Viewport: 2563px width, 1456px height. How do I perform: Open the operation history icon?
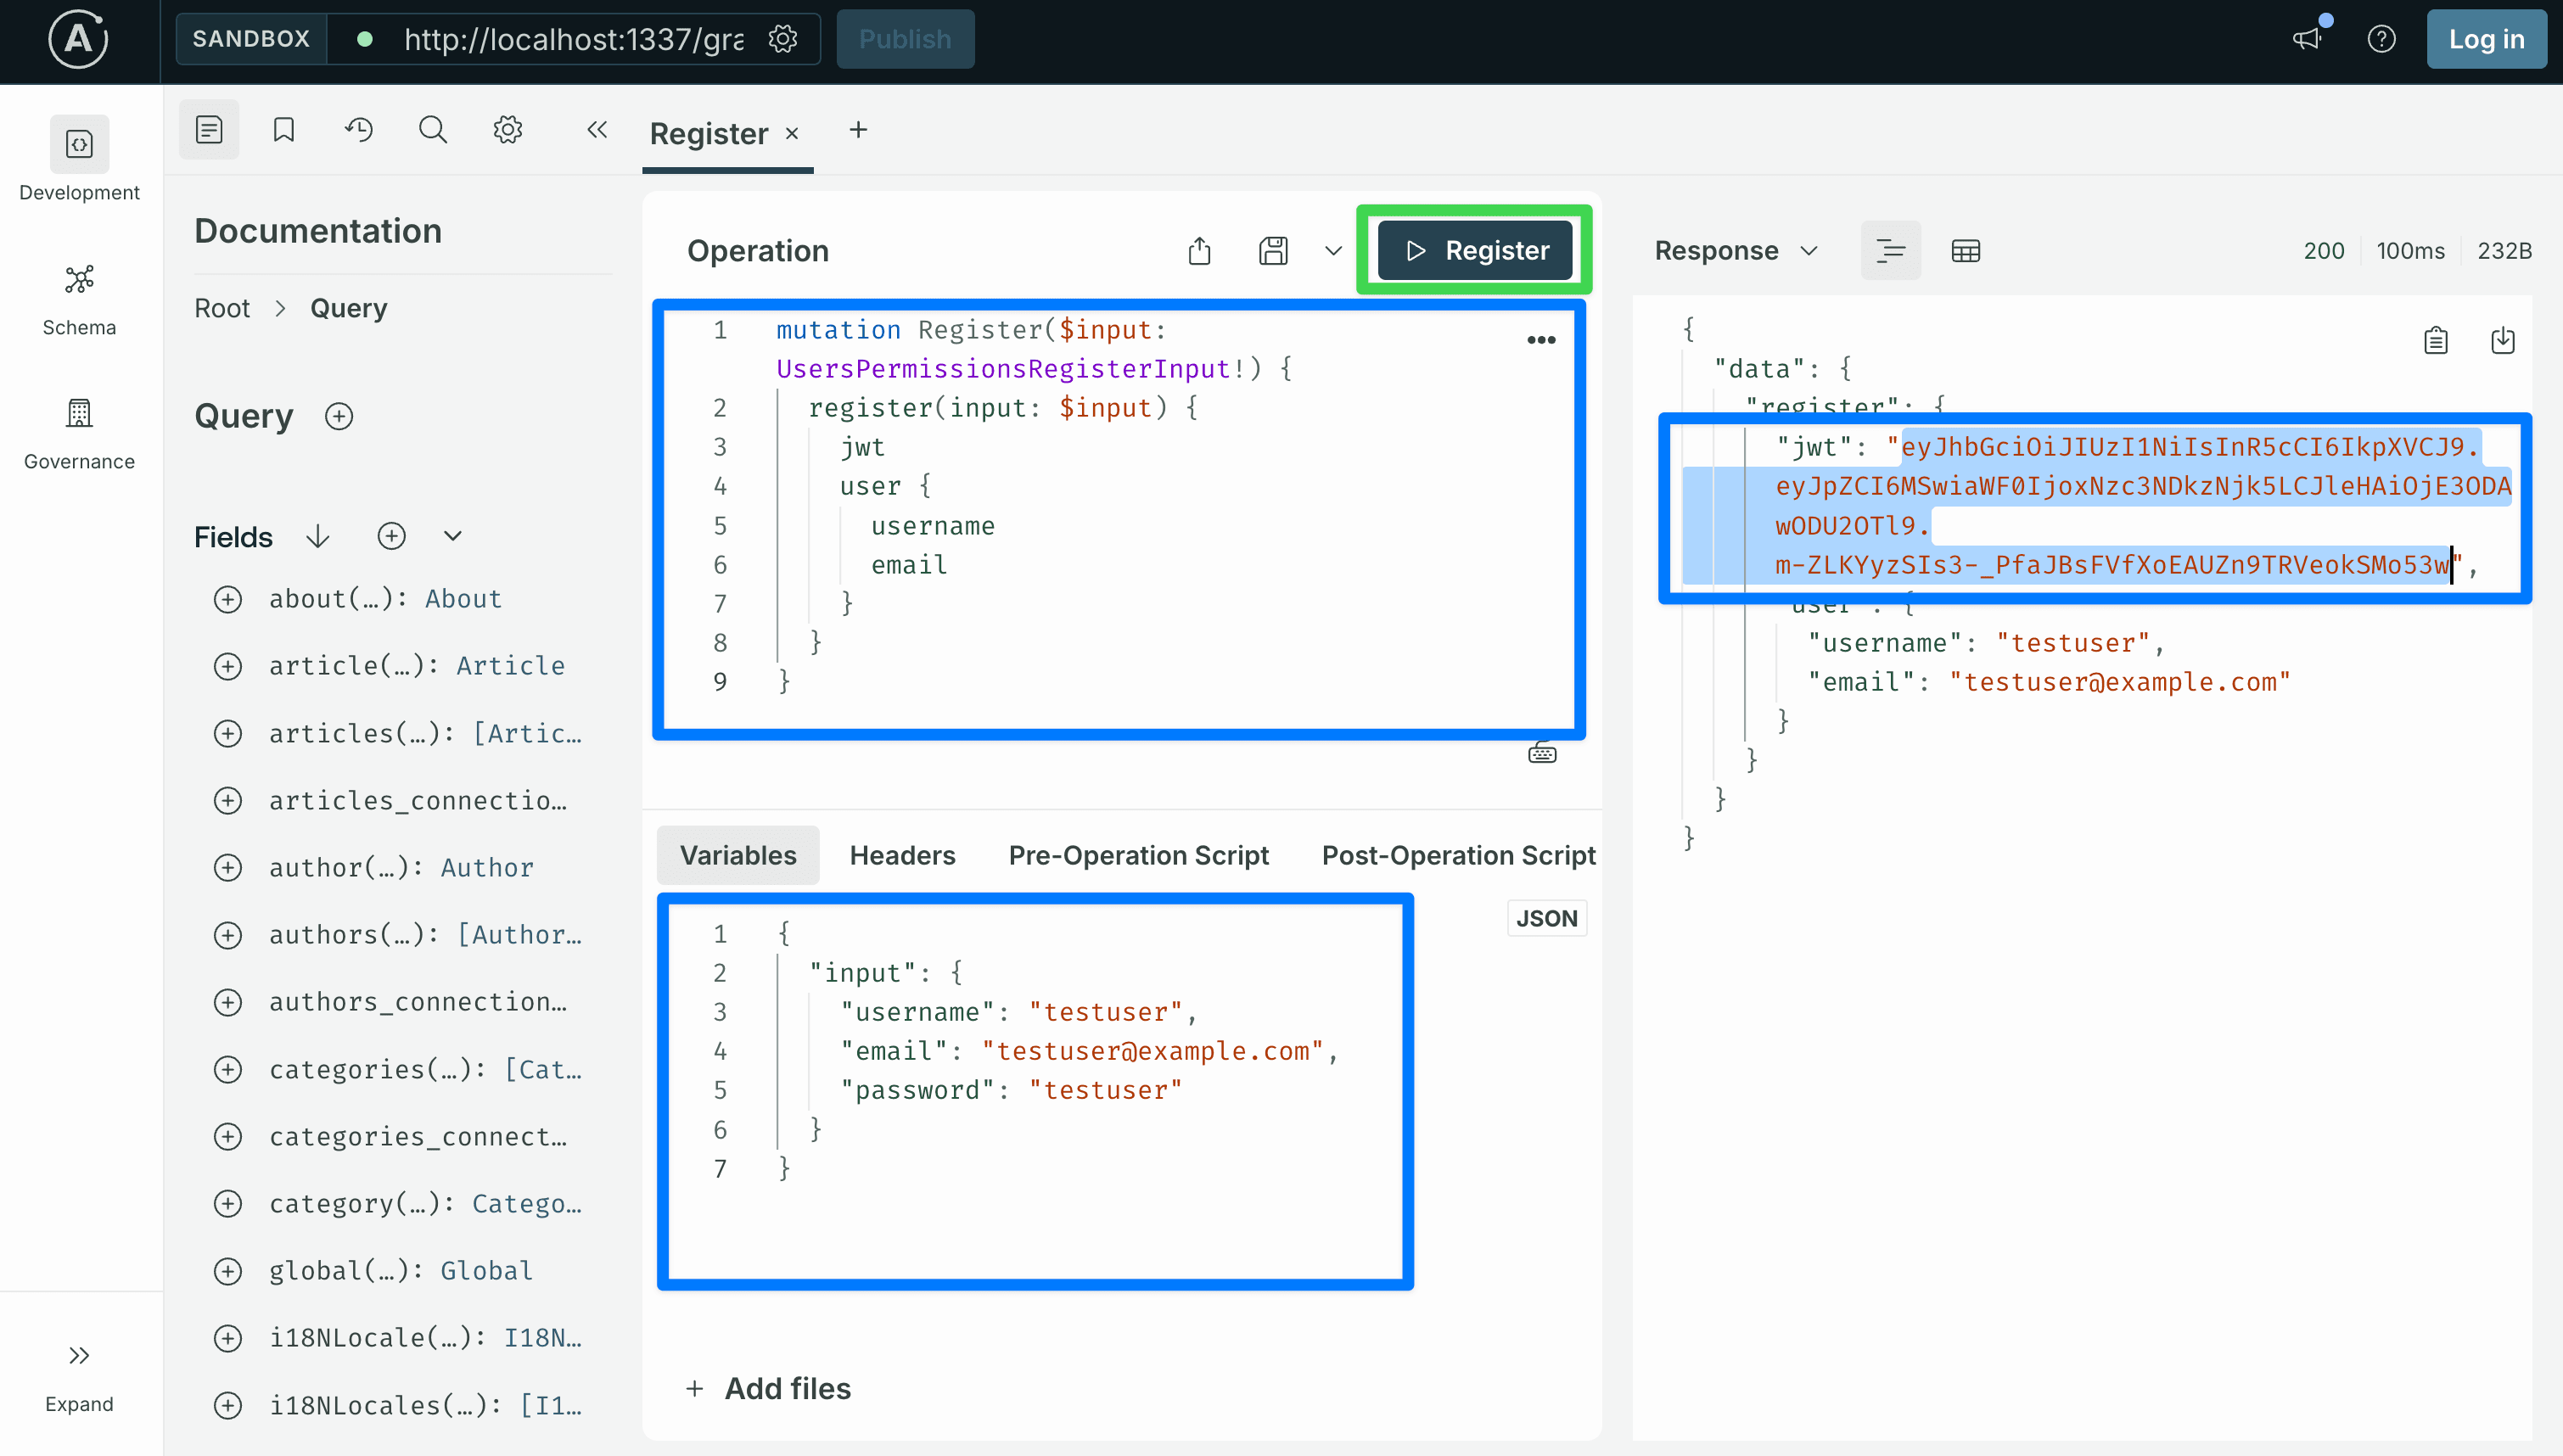[358, 130]
